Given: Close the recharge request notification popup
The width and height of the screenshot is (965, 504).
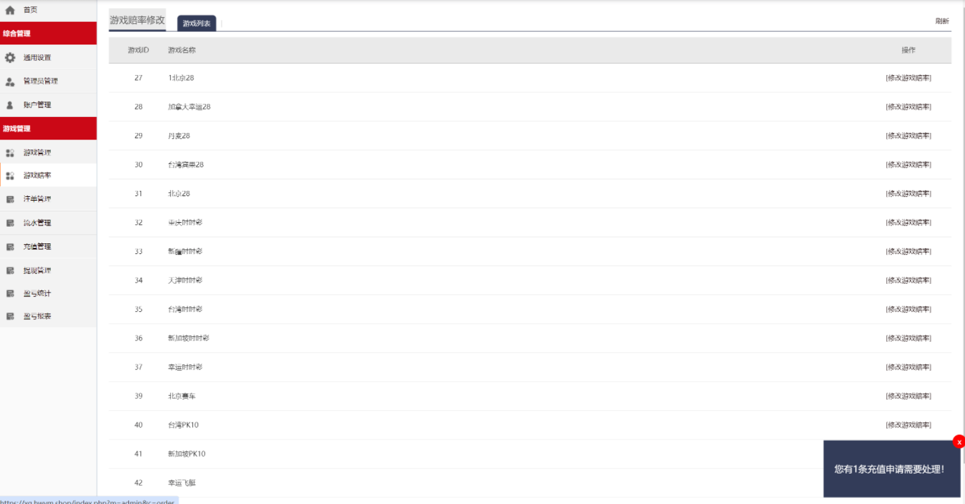Looking at the screenshot, I should click(x=959, y=441).
